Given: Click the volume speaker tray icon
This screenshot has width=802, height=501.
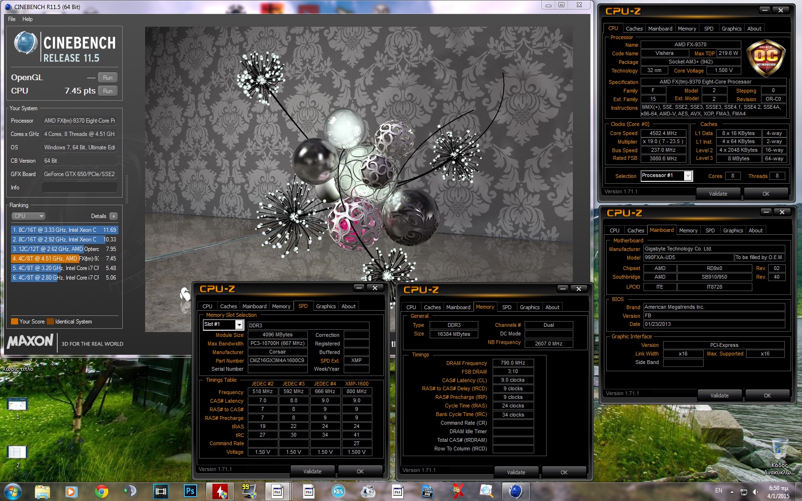Looking at the screenshot, I should coord(755,491).
